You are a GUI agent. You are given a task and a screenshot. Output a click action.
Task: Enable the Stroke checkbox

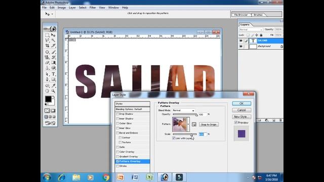117,166
